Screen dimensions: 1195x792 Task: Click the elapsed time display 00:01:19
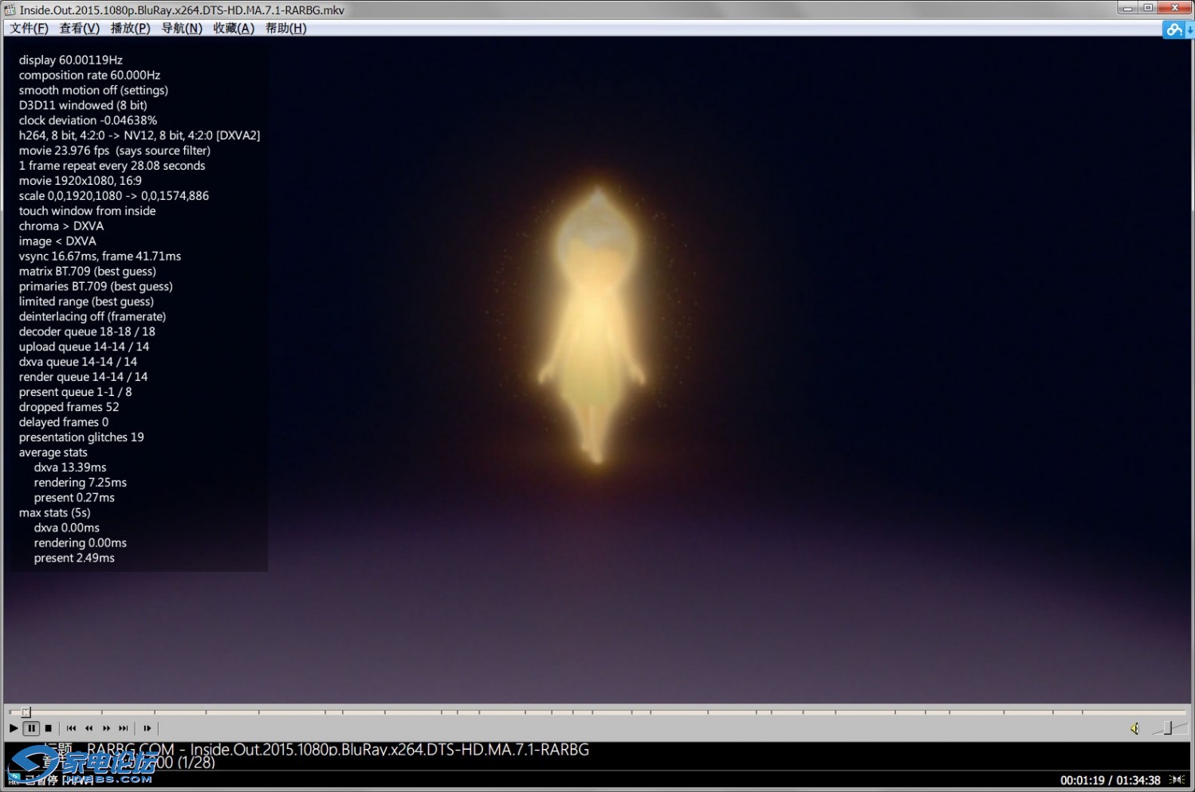click(1081, 780)
